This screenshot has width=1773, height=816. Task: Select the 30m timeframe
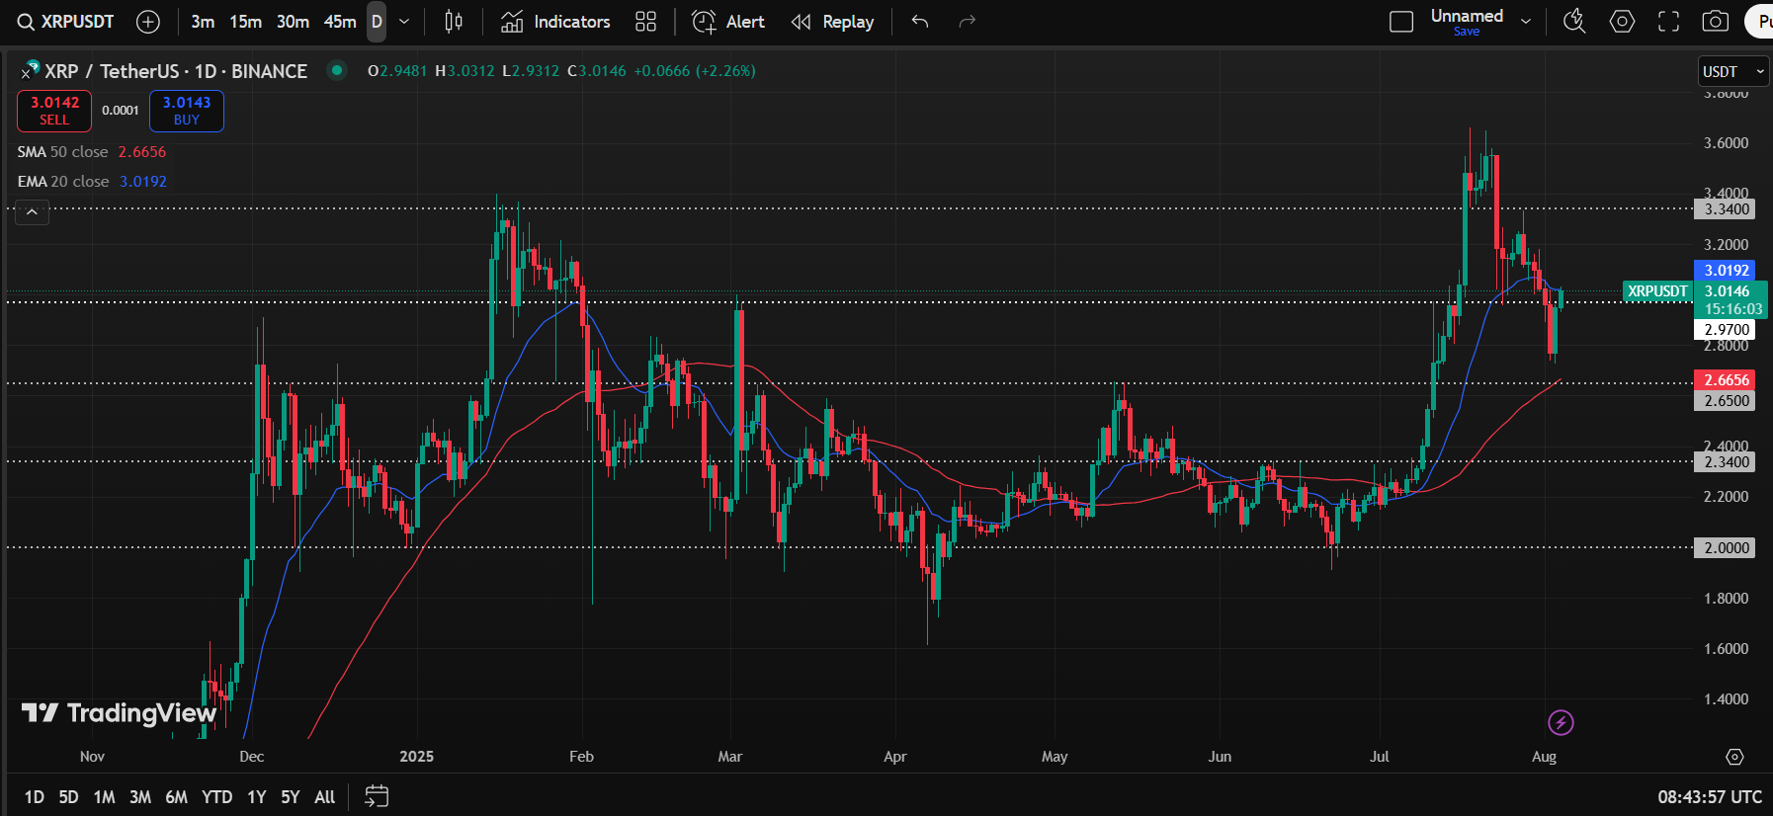[293, 22]
